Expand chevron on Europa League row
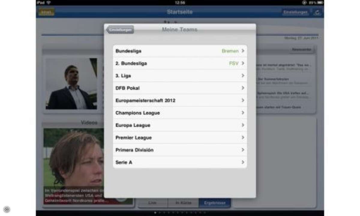Viewport: 360px width, 216px height. [243, 125]
